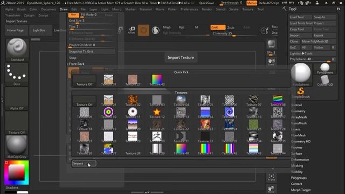Open the Texture menu

coord(248,9)
